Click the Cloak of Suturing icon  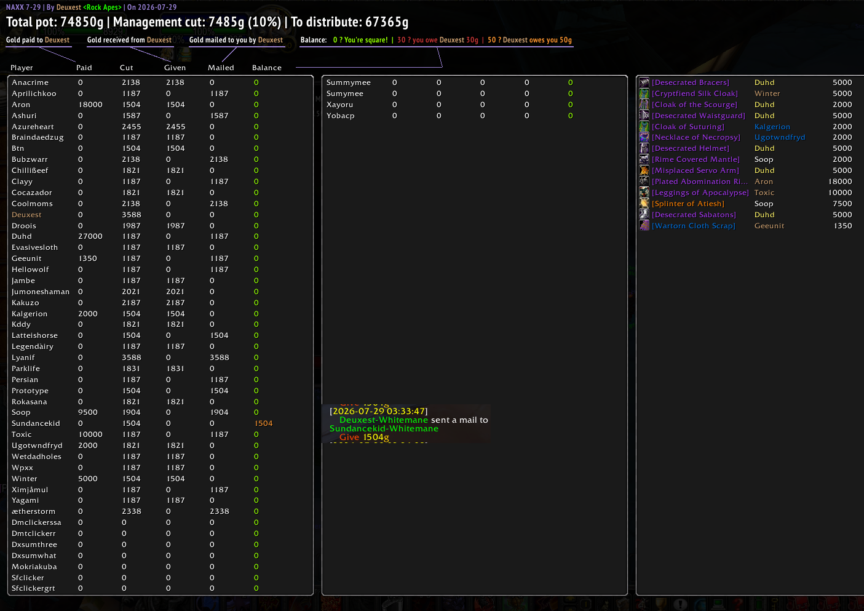644,127
